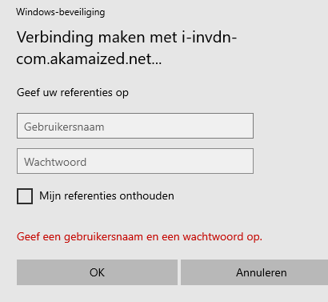Screen dimensions: 328x302
Task: Cancel the connection with Annuleren
Action: click(x=254, y=272)
